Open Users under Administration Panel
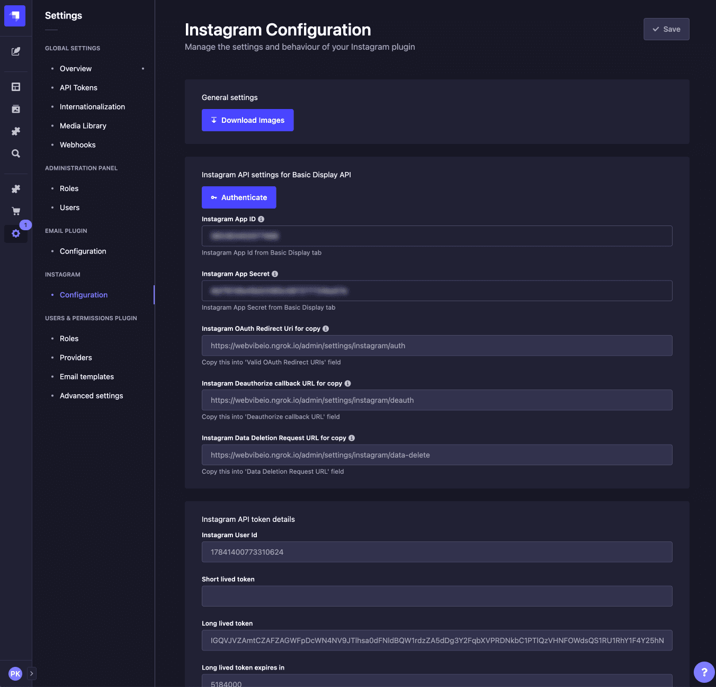The width and height of the screenshot is (716, 687). [x=69, y=207]
